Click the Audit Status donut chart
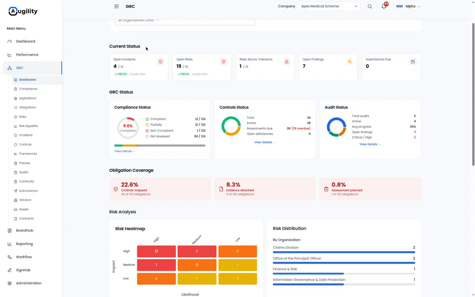Viewport: 475px width, 297px height. [x=337, y=127]
